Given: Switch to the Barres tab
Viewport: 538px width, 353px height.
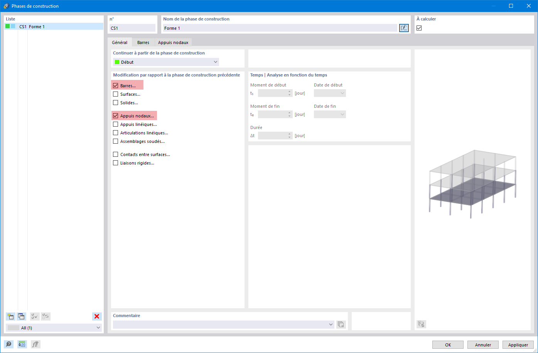Looking at the screenshot, I should click(x=143, y=42).
